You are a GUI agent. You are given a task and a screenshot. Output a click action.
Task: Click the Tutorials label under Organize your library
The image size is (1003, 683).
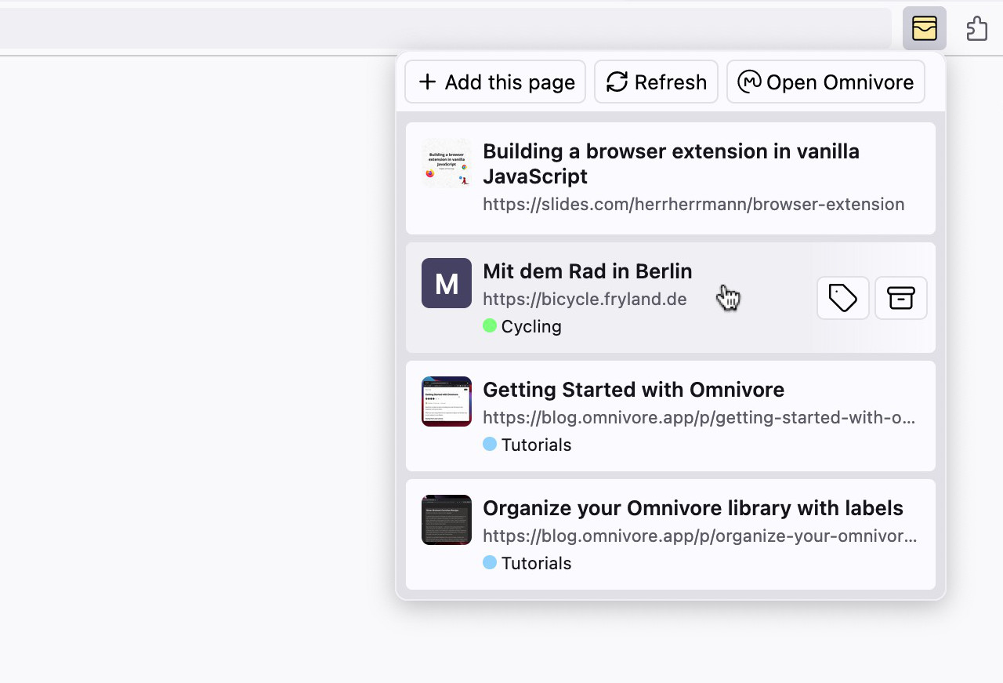pos(537,563)
